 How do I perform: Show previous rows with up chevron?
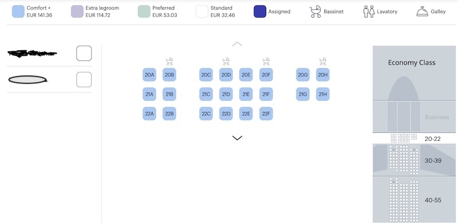237,44
